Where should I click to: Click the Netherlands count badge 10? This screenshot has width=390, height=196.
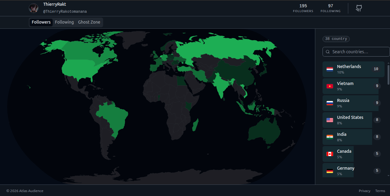pos(376,69)
